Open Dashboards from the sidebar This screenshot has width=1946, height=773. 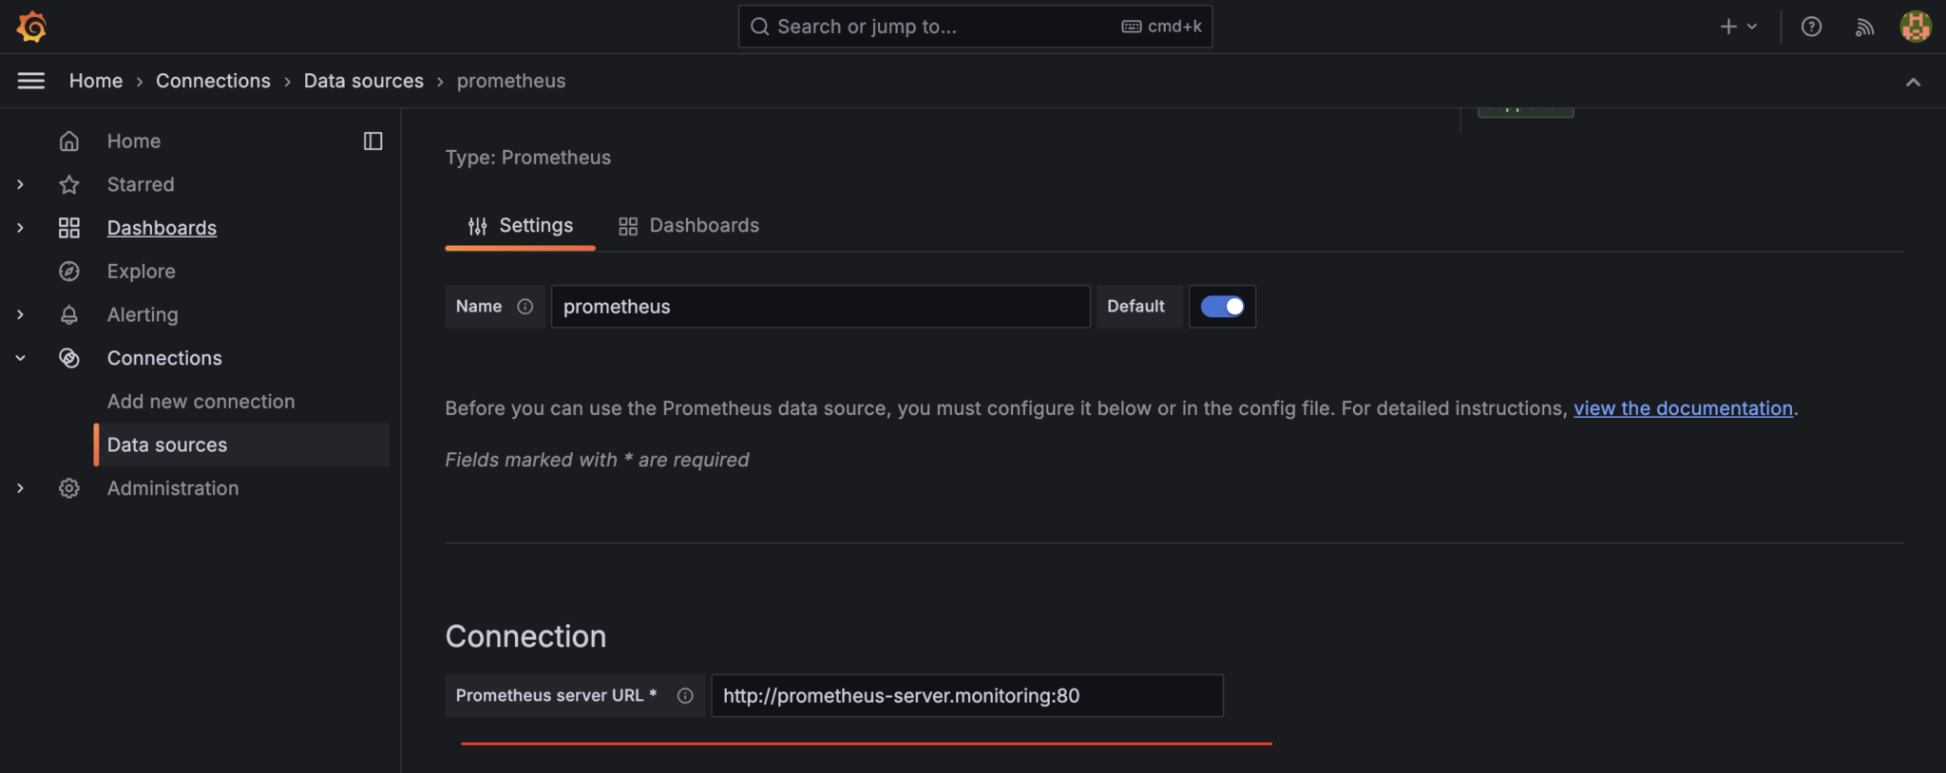pos(162,228)
